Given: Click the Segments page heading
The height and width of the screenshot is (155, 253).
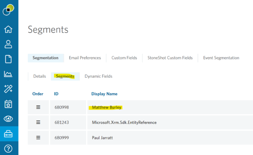Looking at the screenshot, I should pyautogui.click(x=48, y=30).
